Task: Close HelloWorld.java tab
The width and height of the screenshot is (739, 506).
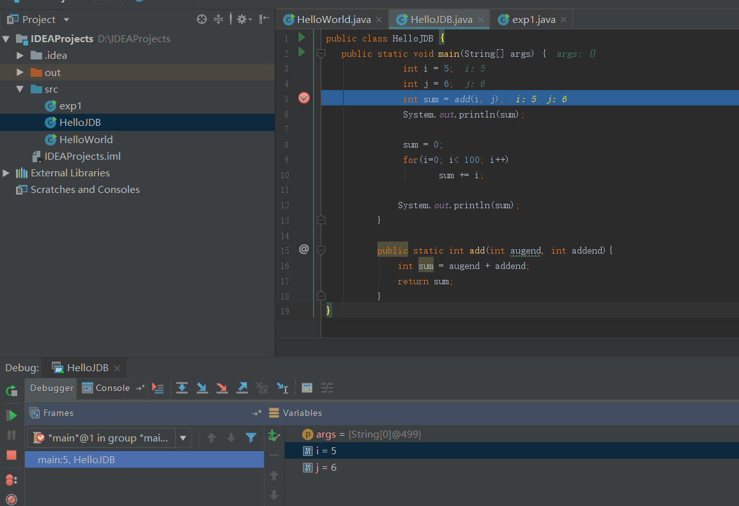Action: (379, 20)
